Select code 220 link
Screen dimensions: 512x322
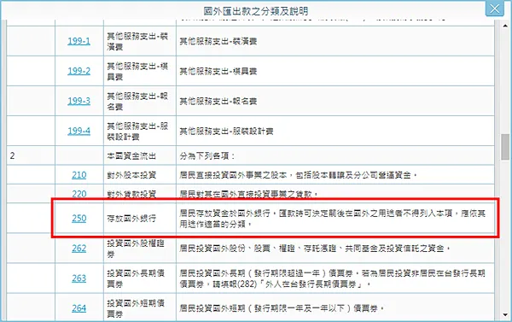[x=79, y=194]
